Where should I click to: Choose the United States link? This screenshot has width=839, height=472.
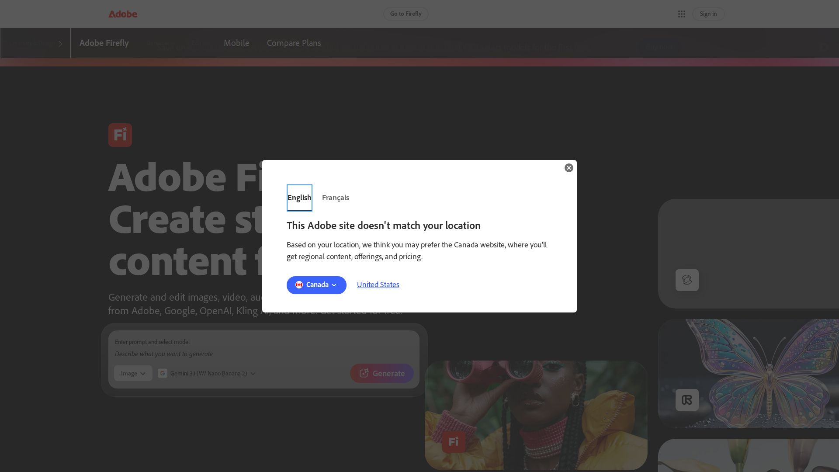(x=378, y=285)
